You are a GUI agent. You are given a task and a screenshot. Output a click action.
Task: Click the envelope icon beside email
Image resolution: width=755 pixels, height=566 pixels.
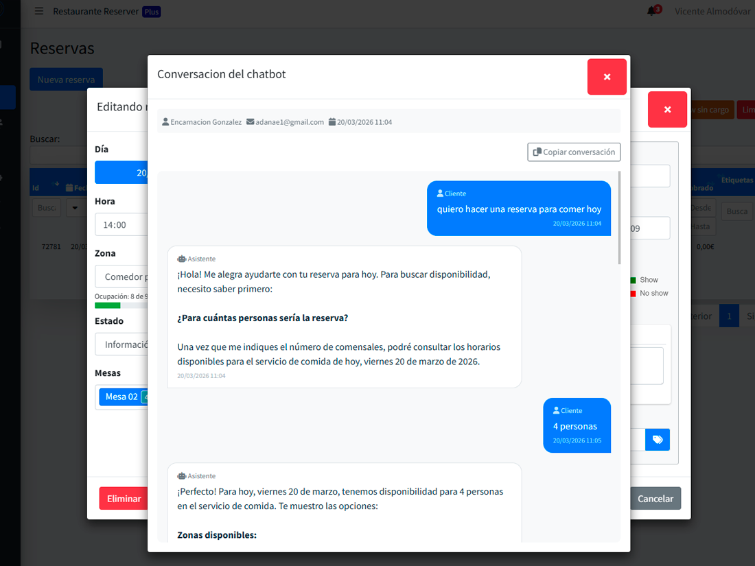click(x=250, y=122)
